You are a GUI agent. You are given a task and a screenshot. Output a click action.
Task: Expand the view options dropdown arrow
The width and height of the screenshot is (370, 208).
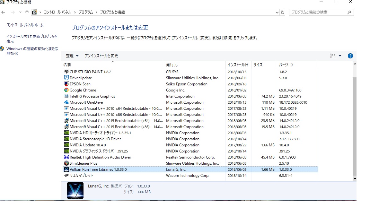coord(340,56)
